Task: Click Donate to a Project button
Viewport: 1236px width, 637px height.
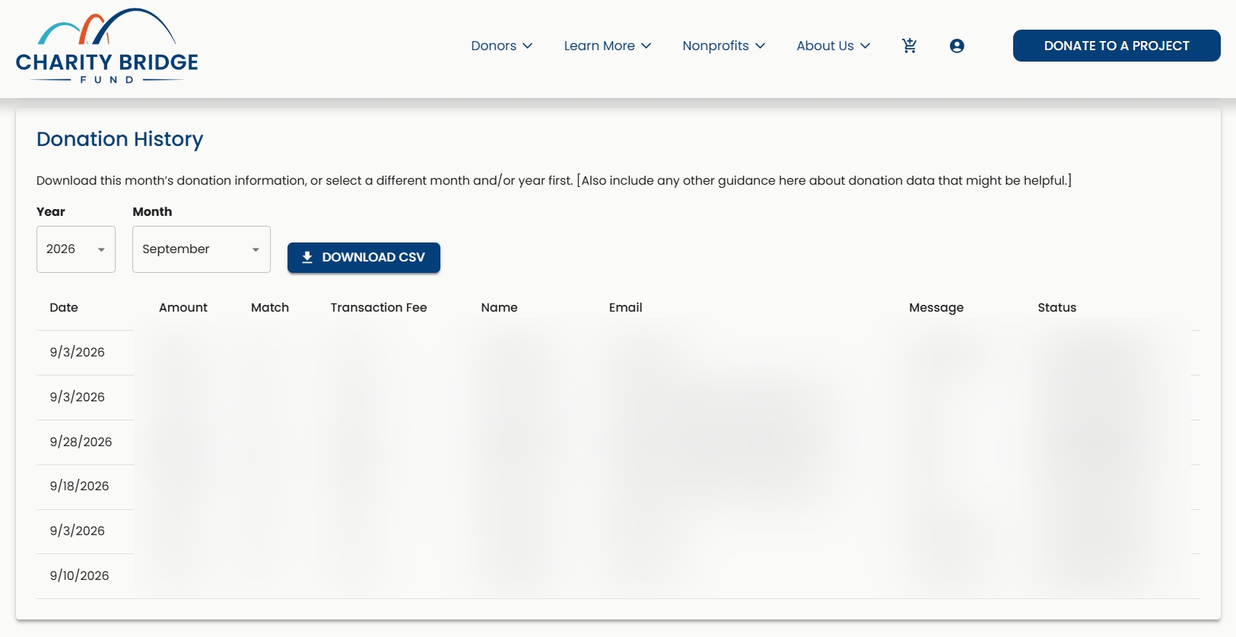Action: [1117, 46]
